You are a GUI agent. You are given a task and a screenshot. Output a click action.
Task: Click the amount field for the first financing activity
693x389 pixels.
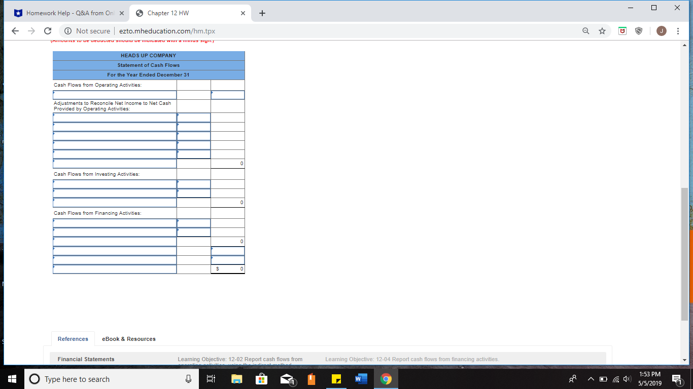[x=194, y=223]
